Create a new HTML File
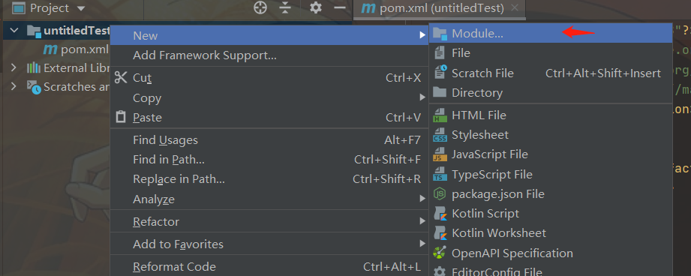 pyautogui.click(x=551, y=115)
